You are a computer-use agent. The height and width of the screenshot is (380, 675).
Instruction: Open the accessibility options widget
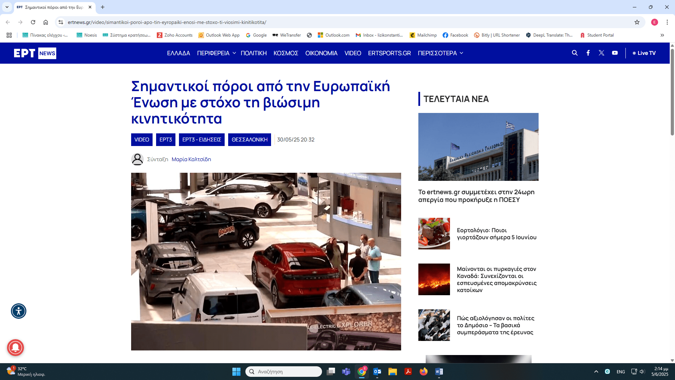19,311
